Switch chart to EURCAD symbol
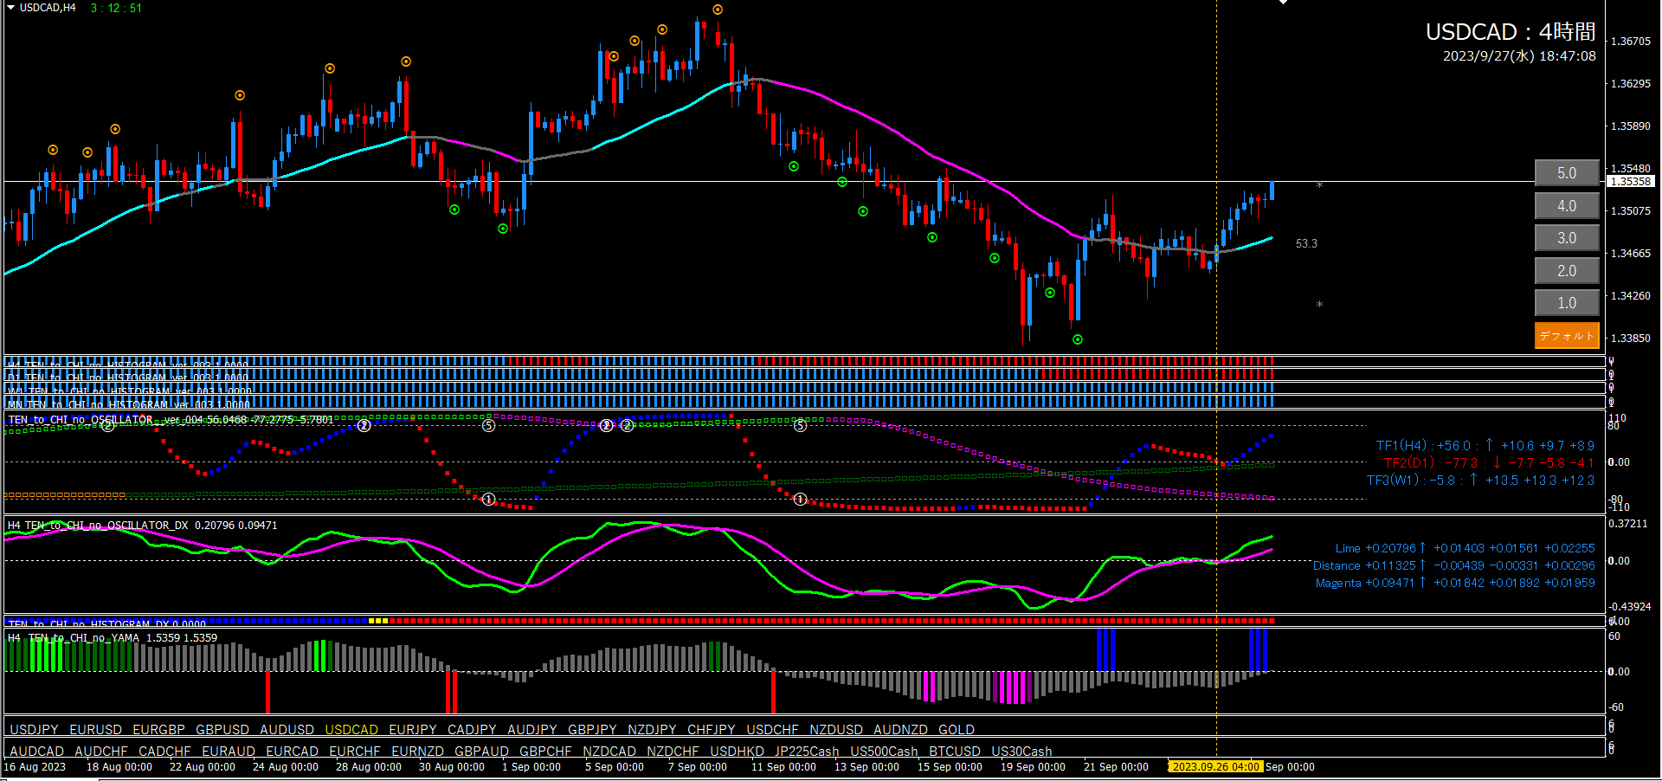The width and height of the screenshot is (1662, 781). point(293,752)
